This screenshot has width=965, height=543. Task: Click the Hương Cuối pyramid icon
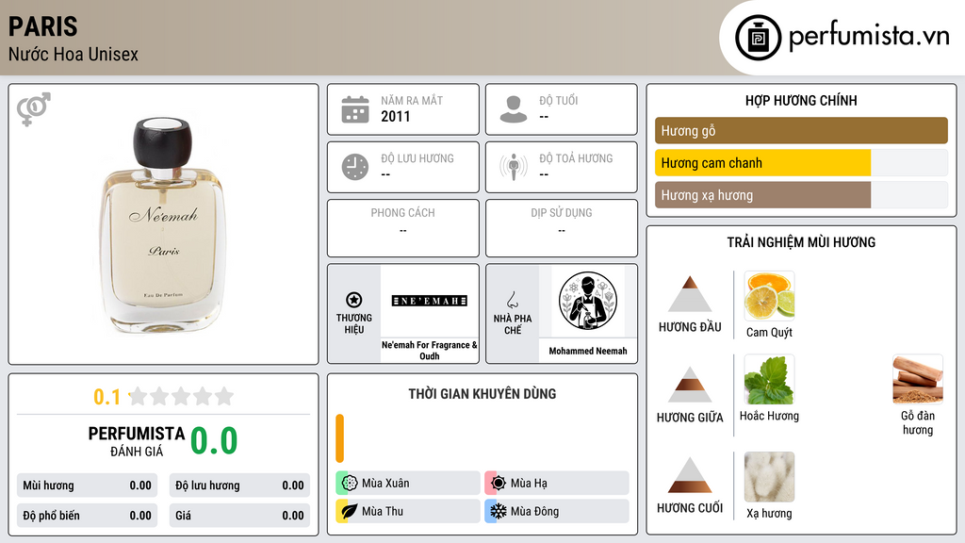tap(690, 475)
